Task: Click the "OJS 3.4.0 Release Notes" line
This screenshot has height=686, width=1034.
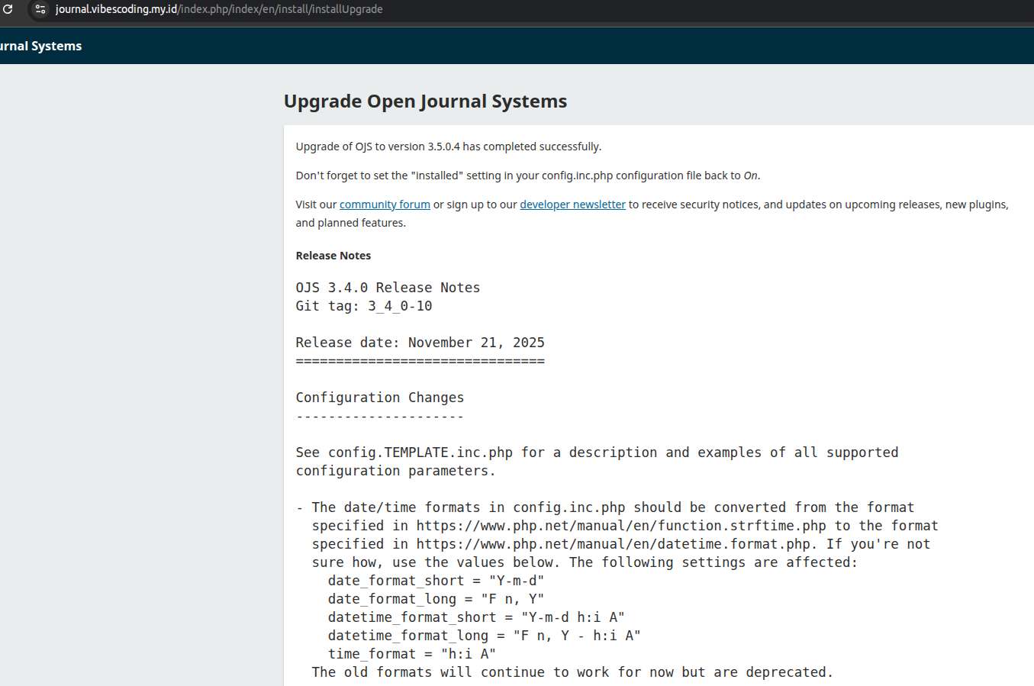Action: 388,288
